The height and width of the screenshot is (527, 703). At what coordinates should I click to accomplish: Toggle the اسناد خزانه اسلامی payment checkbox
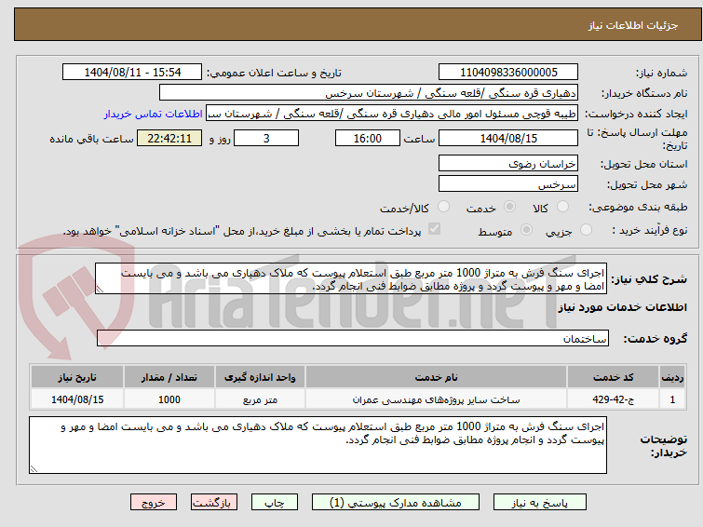pos(434,229)
